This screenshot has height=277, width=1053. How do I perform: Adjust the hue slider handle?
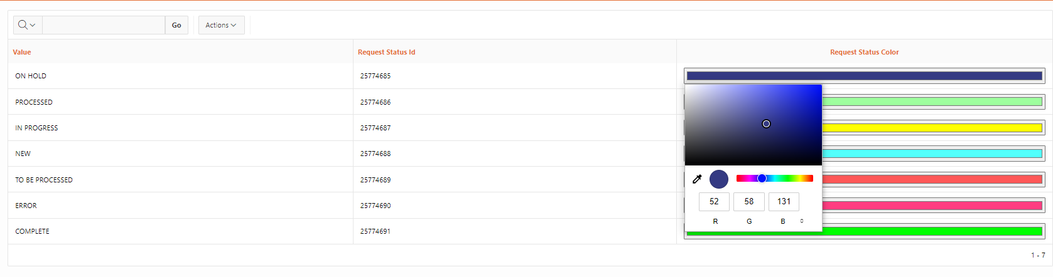pos(762,179)
